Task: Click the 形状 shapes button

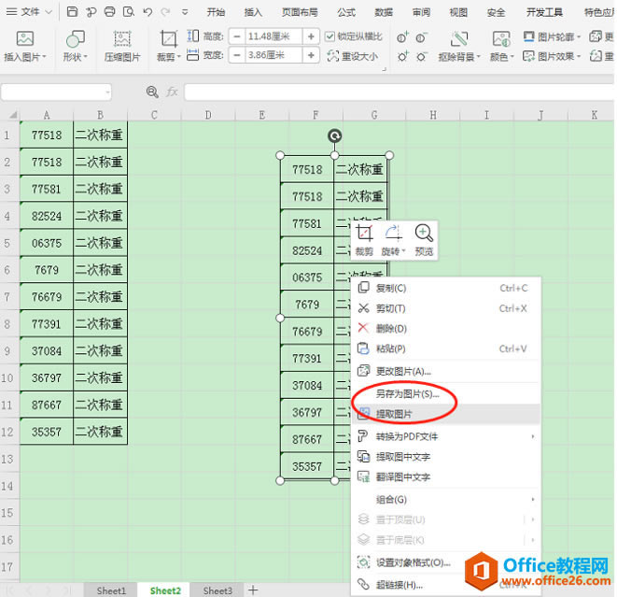Action: point(75,47)
